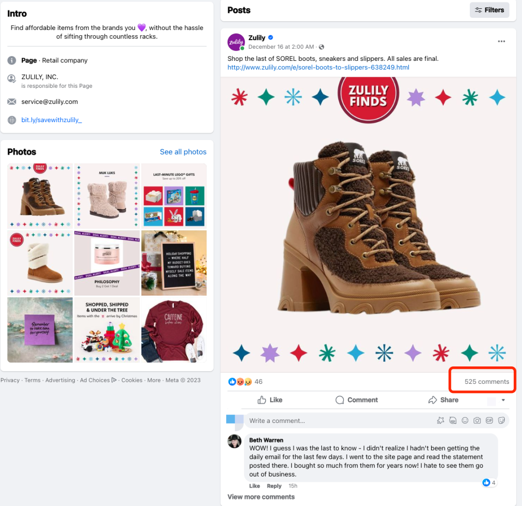Share the Zulily post
522x506 pixels.
(443, 400)
